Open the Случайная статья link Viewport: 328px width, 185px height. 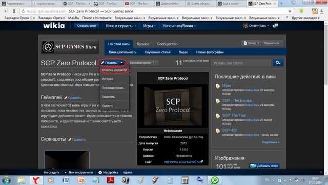pos(157,52)
